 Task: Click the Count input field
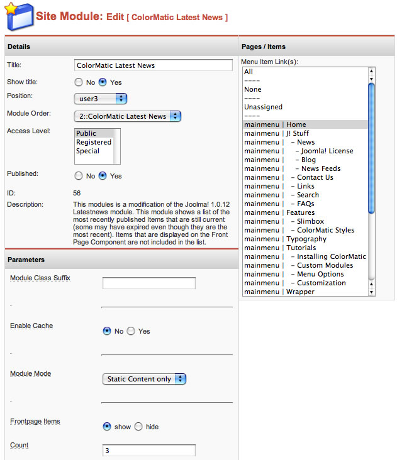(x=148, y=451)
